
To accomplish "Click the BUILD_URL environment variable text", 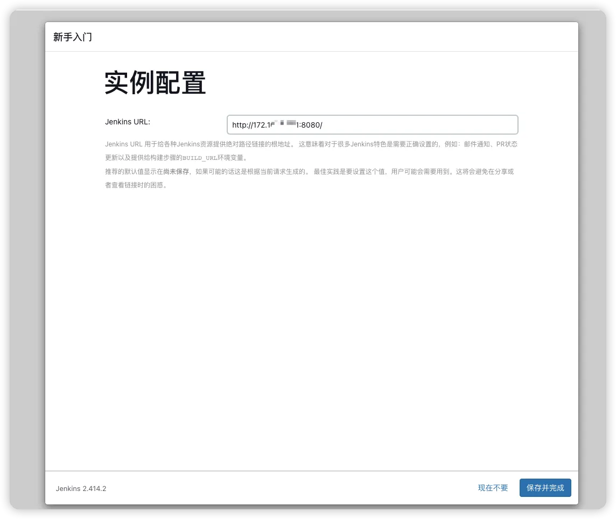I will click(x=200, y=158).
